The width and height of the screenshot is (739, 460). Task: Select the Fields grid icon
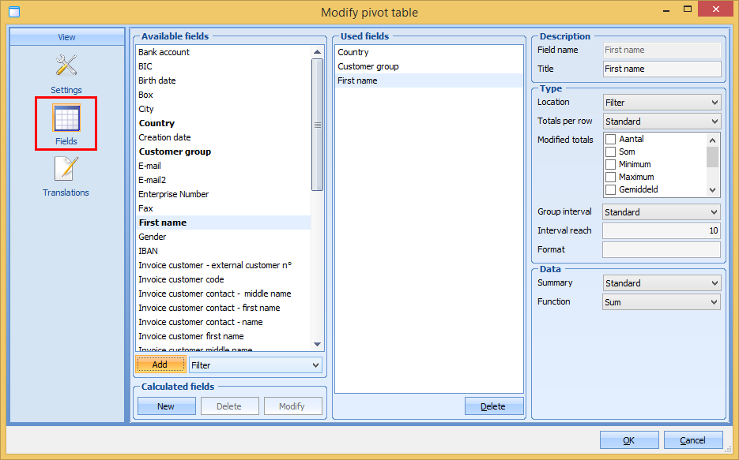[66, 118]
